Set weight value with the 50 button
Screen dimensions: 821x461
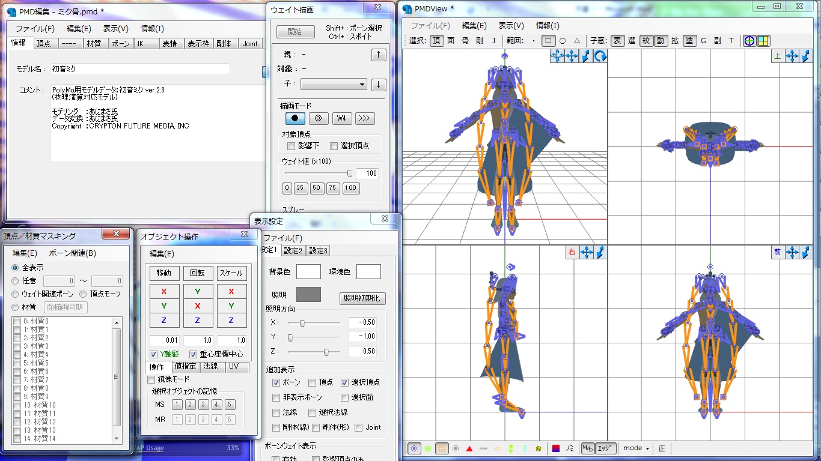[317, 188]
